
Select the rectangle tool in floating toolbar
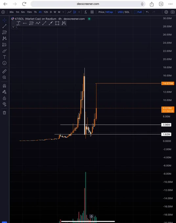click(57, 23)
